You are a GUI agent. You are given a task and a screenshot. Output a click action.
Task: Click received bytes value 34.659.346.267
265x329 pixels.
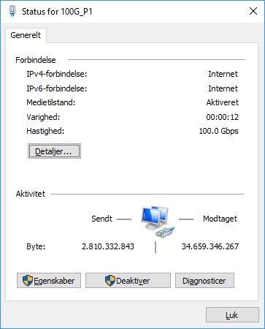tap(210, 246)
